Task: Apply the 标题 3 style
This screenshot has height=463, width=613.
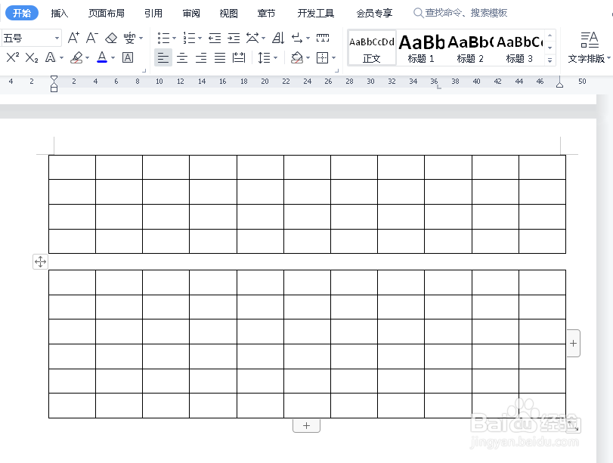Action: [519, 48]
